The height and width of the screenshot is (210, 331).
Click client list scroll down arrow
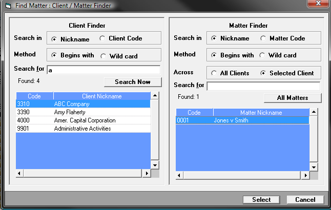point(155,165)
